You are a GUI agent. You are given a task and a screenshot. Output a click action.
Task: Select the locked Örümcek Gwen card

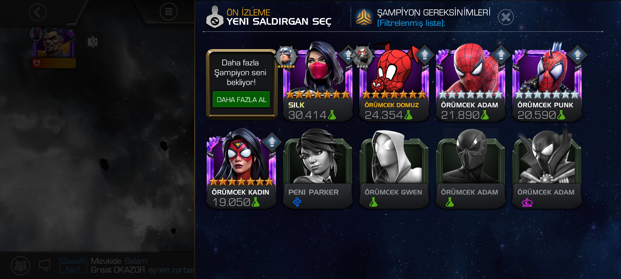(x=394, y=169)
